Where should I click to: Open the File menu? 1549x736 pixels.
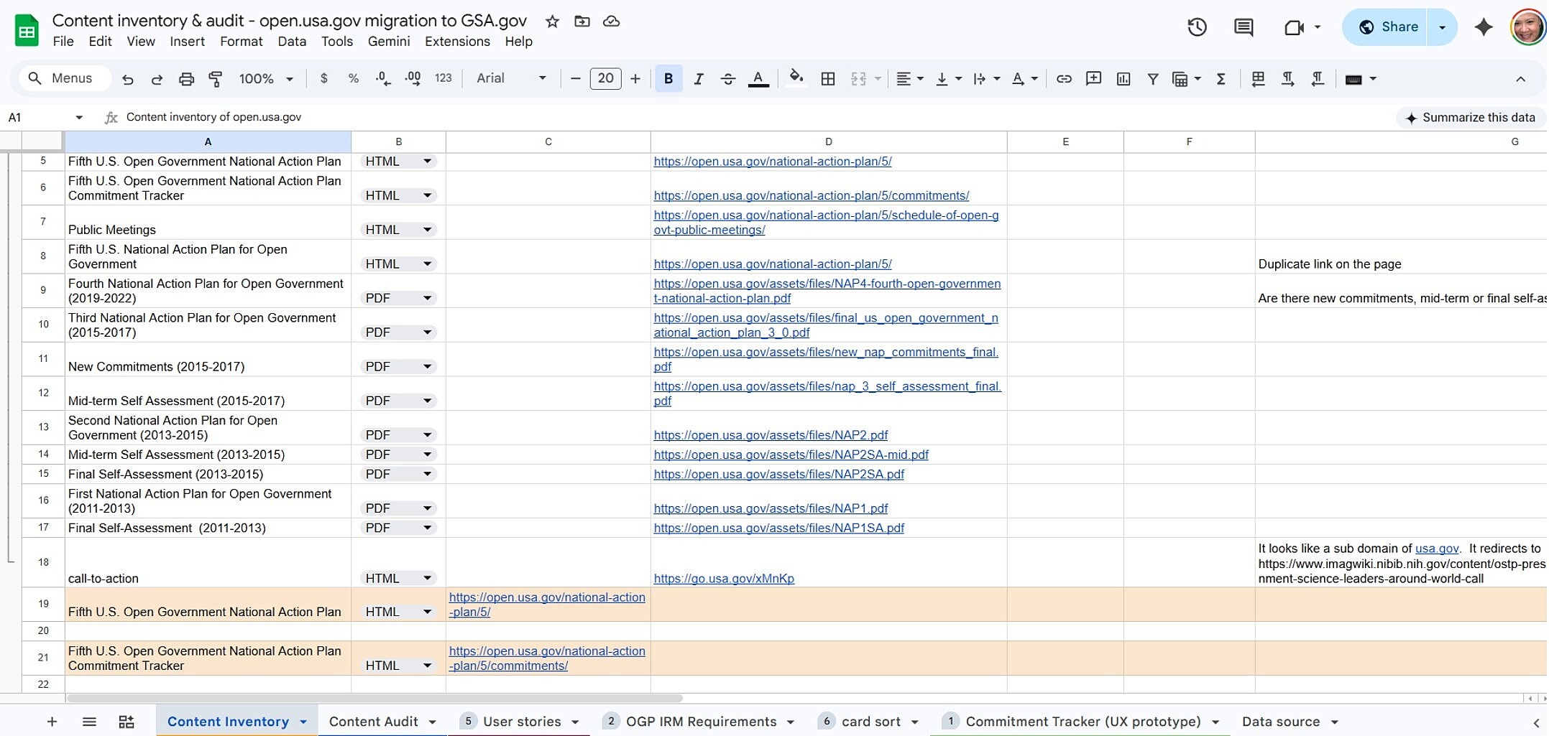[x=63, y=42]
